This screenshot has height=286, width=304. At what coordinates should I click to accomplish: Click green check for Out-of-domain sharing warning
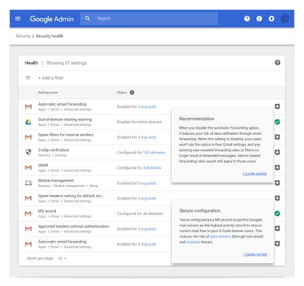point(277,122)
